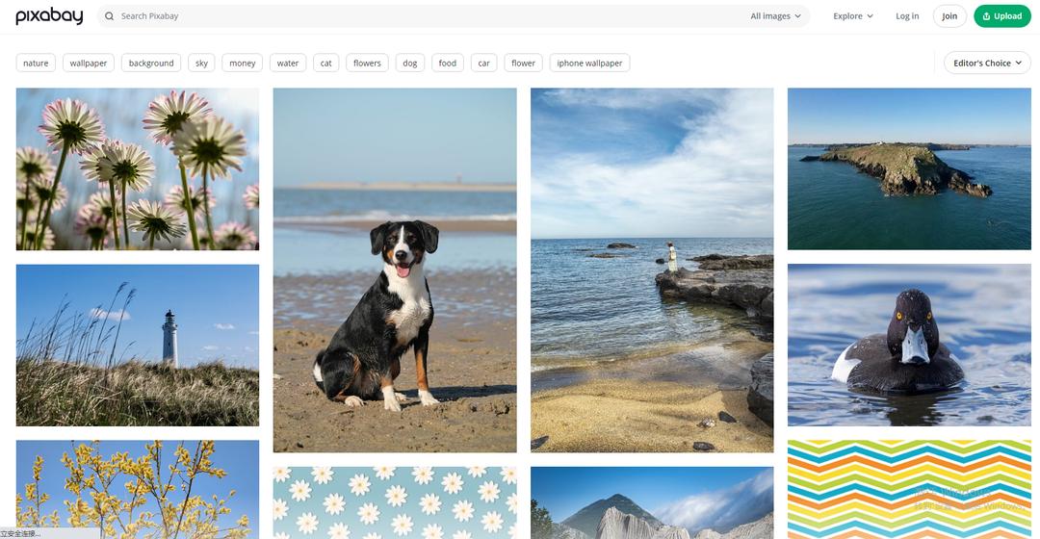Choose the flowers tag
The image size is (1040, 539).
(367, 63)
